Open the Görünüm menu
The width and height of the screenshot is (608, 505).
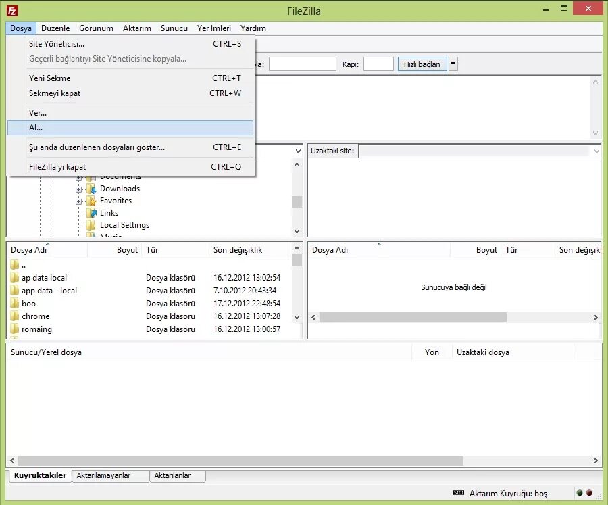pos(96,28)
